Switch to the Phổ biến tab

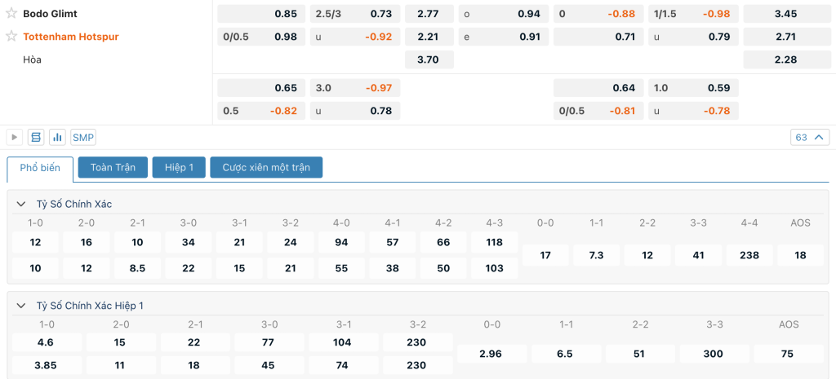[40, 168]
